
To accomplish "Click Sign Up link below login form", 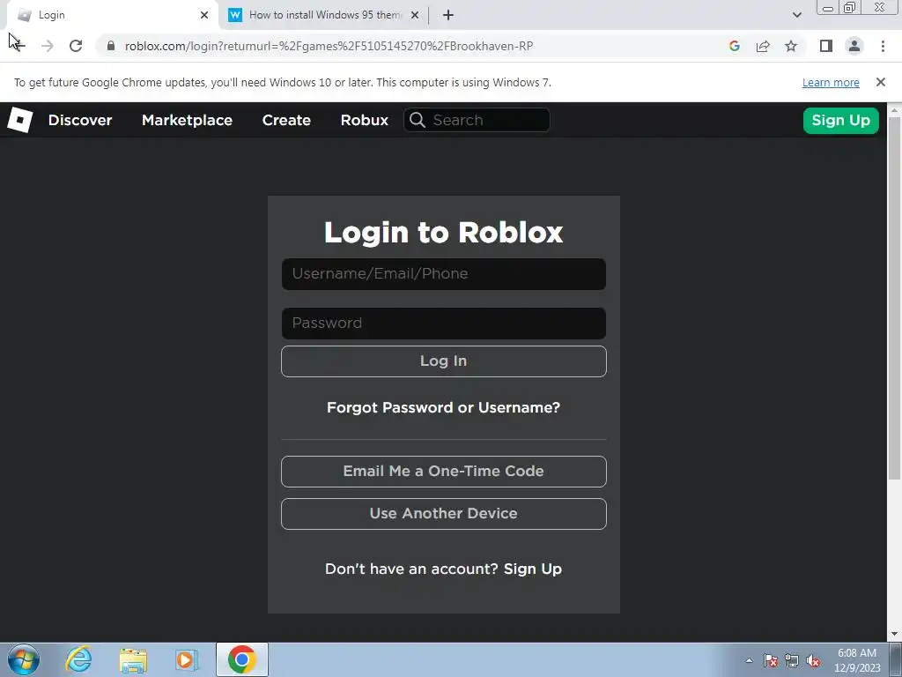I will (533, 569).
